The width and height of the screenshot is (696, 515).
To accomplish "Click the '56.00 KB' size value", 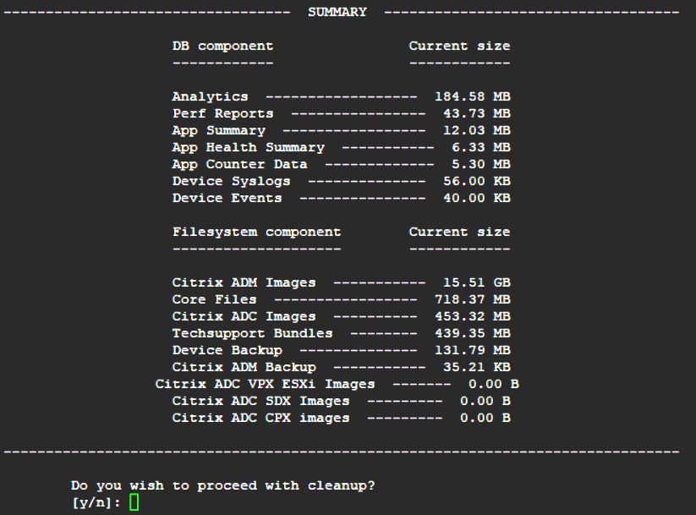I will point(477,181).
